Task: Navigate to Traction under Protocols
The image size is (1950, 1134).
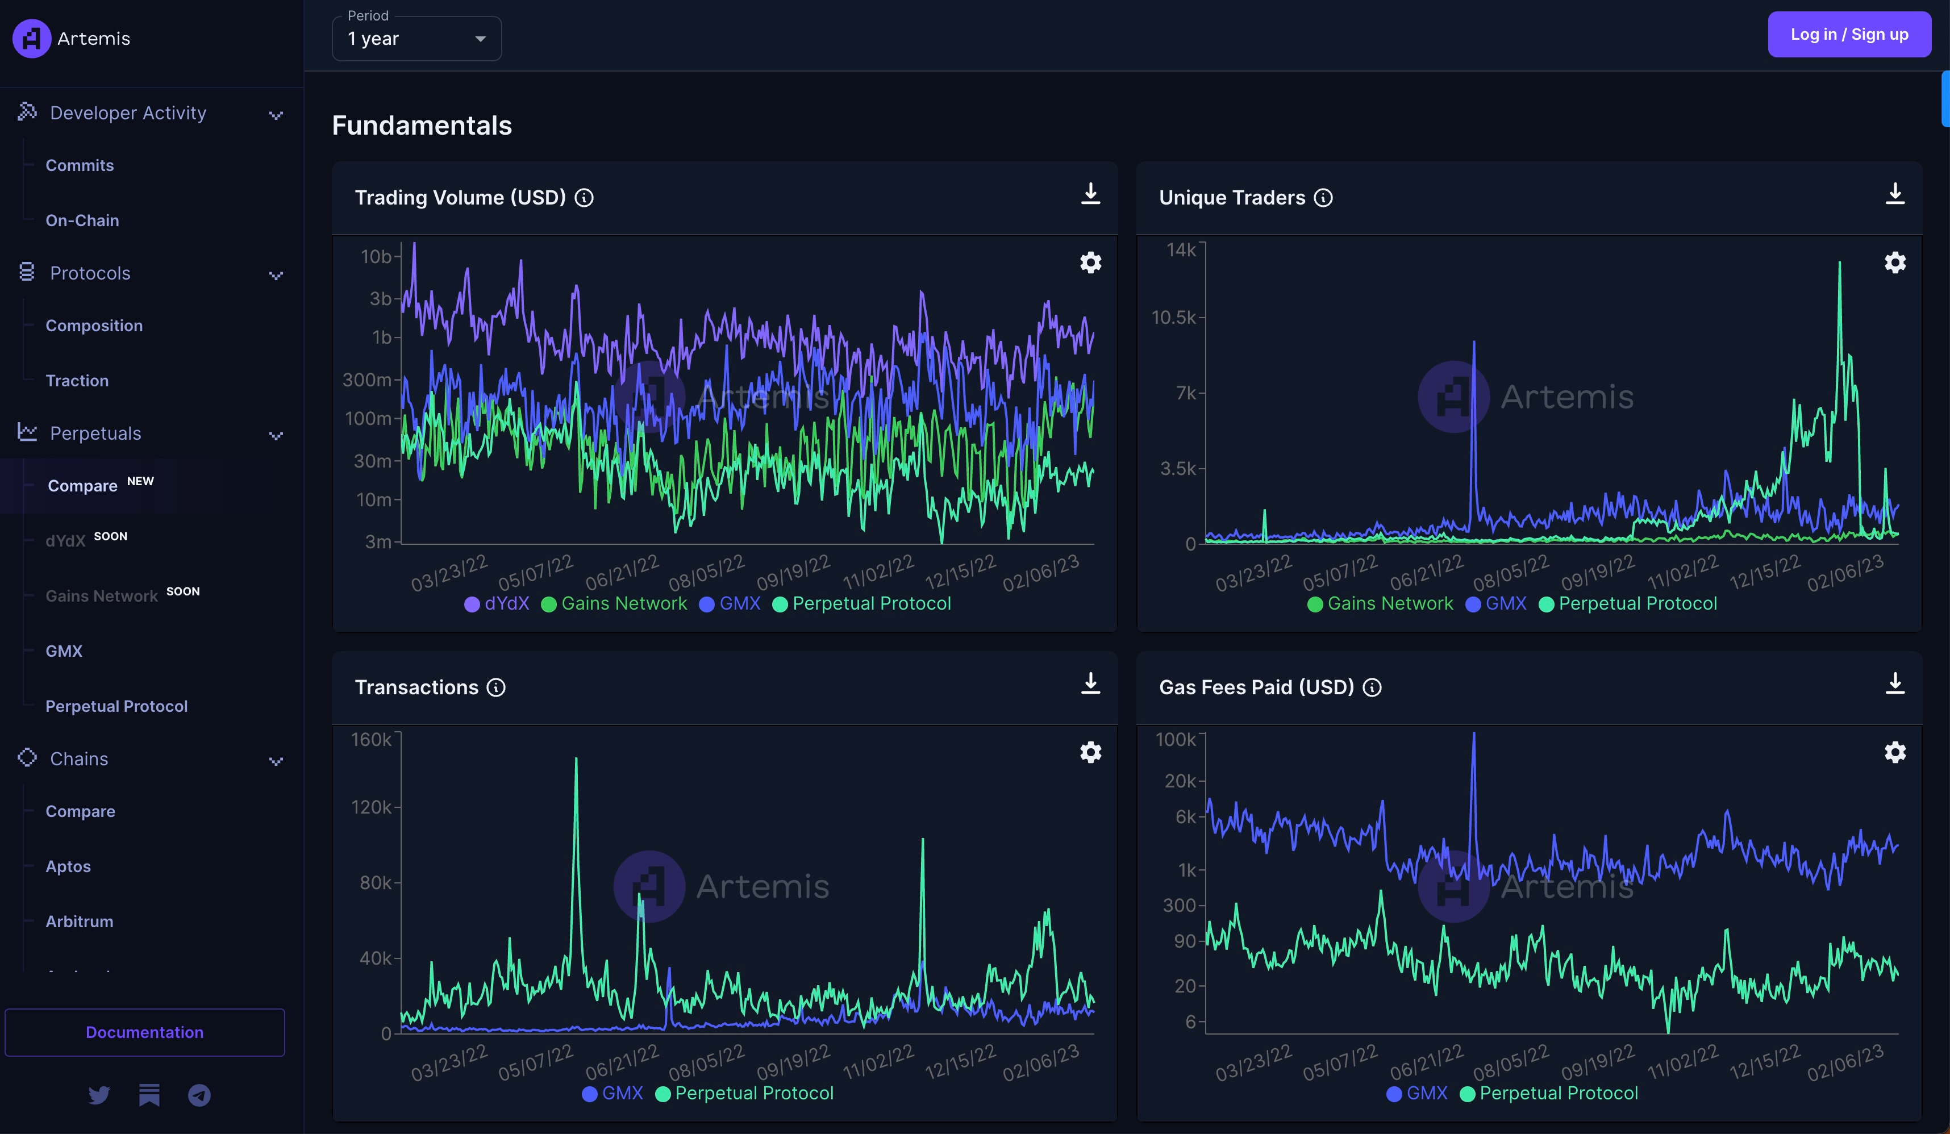Action: [x=77, y=380]
